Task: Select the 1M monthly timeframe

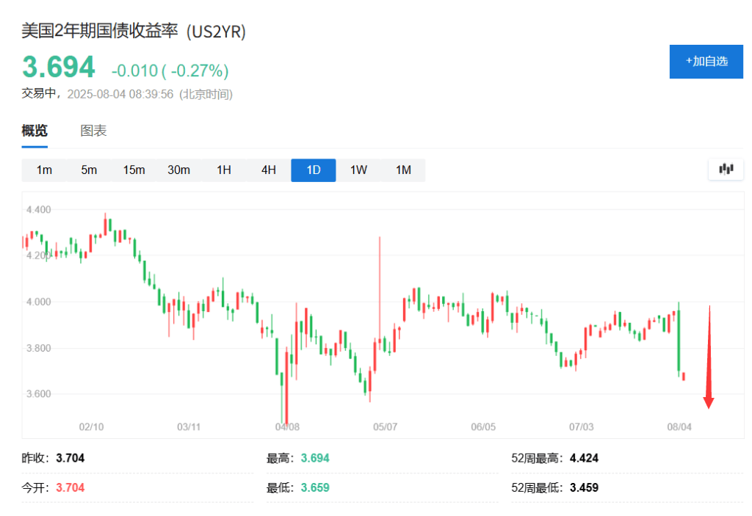Action: pyautogui.click(x=402, y=170)
